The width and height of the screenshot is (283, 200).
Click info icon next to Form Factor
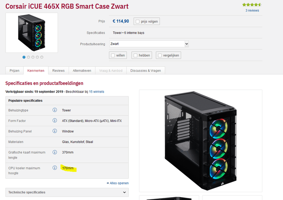pos(55,121)
